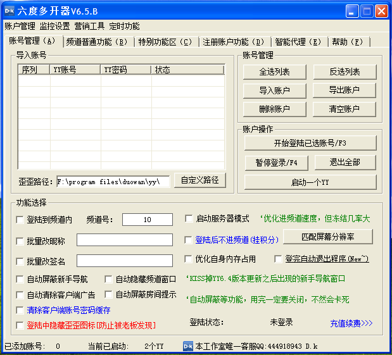Click the 频道号 input field

click(x=147, y=220)
